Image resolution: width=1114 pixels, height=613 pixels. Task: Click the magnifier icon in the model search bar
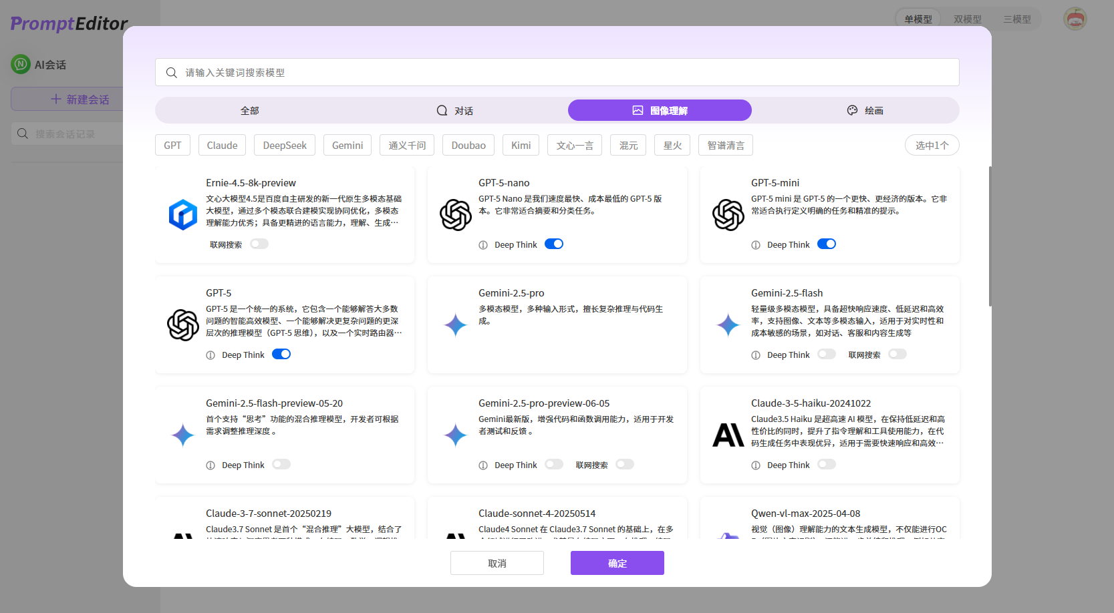pyautogui.click(x=172, y=72)
